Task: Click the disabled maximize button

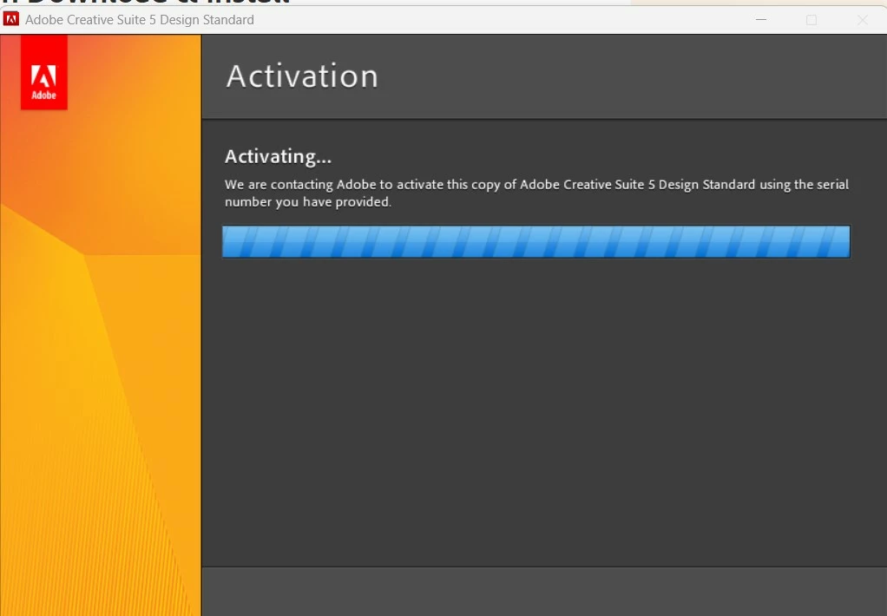Action: [811, 20]
